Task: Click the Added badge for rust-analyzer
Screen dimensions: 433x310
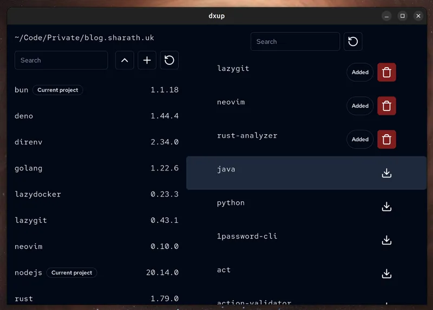Action: coord(360,140)
